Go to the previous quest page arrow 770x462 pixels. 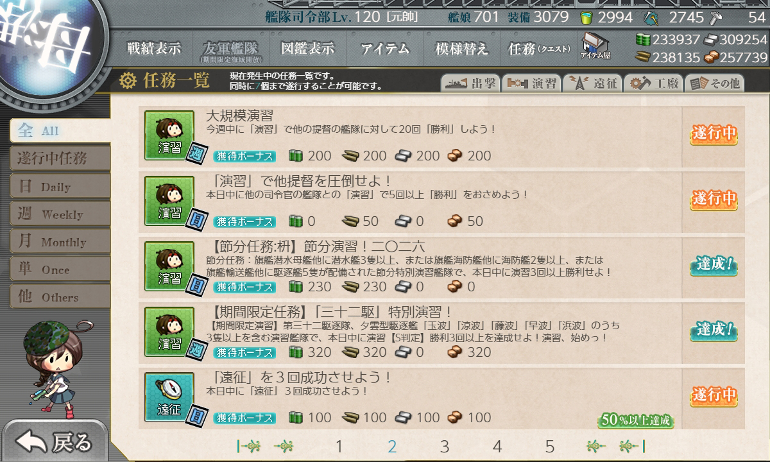[x=284, y=446]
